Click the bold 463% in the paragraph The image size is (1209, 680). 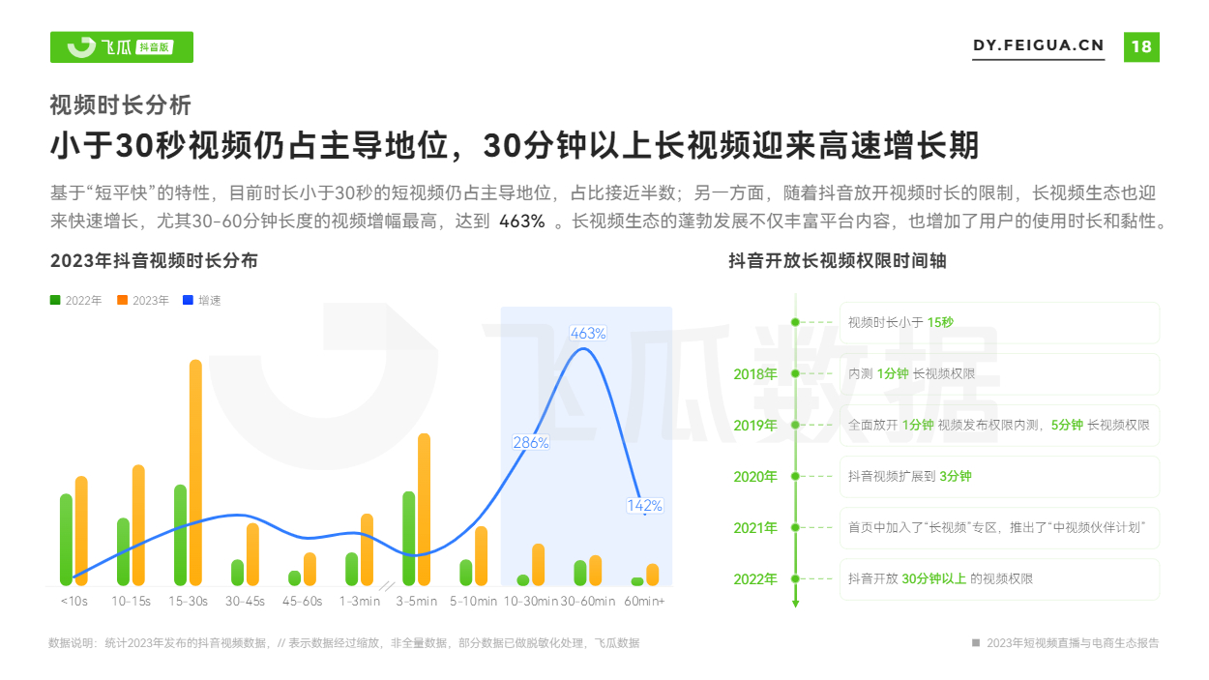coord(522,221)
